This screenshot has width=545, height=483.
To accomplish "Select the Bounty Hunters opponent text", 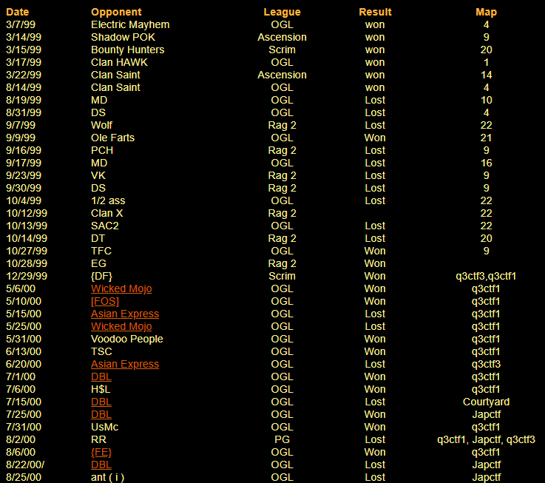I will 127,50.
